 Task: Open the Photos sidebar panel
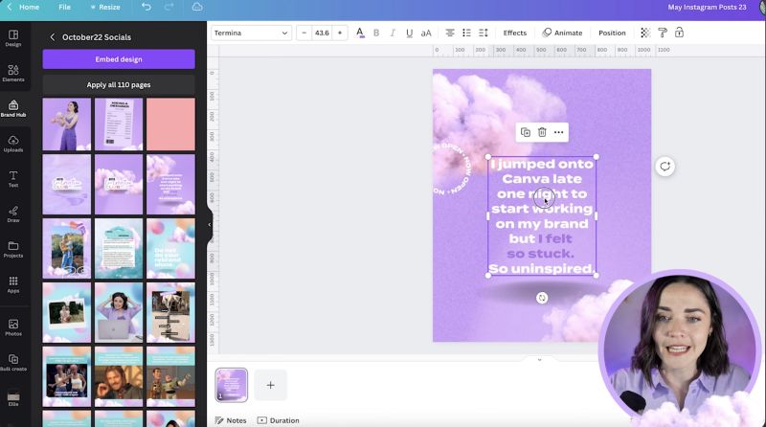(13, 327)
